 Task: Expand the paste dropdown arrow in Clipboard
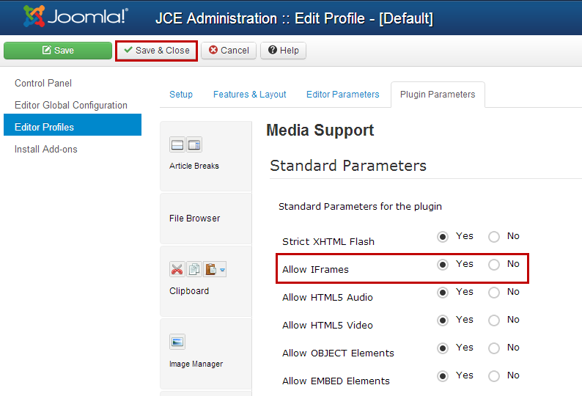click(222, 270)
